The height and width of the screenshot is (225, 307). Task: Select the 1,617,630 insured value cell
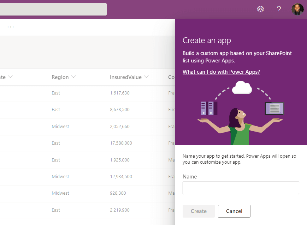[120, 93]
